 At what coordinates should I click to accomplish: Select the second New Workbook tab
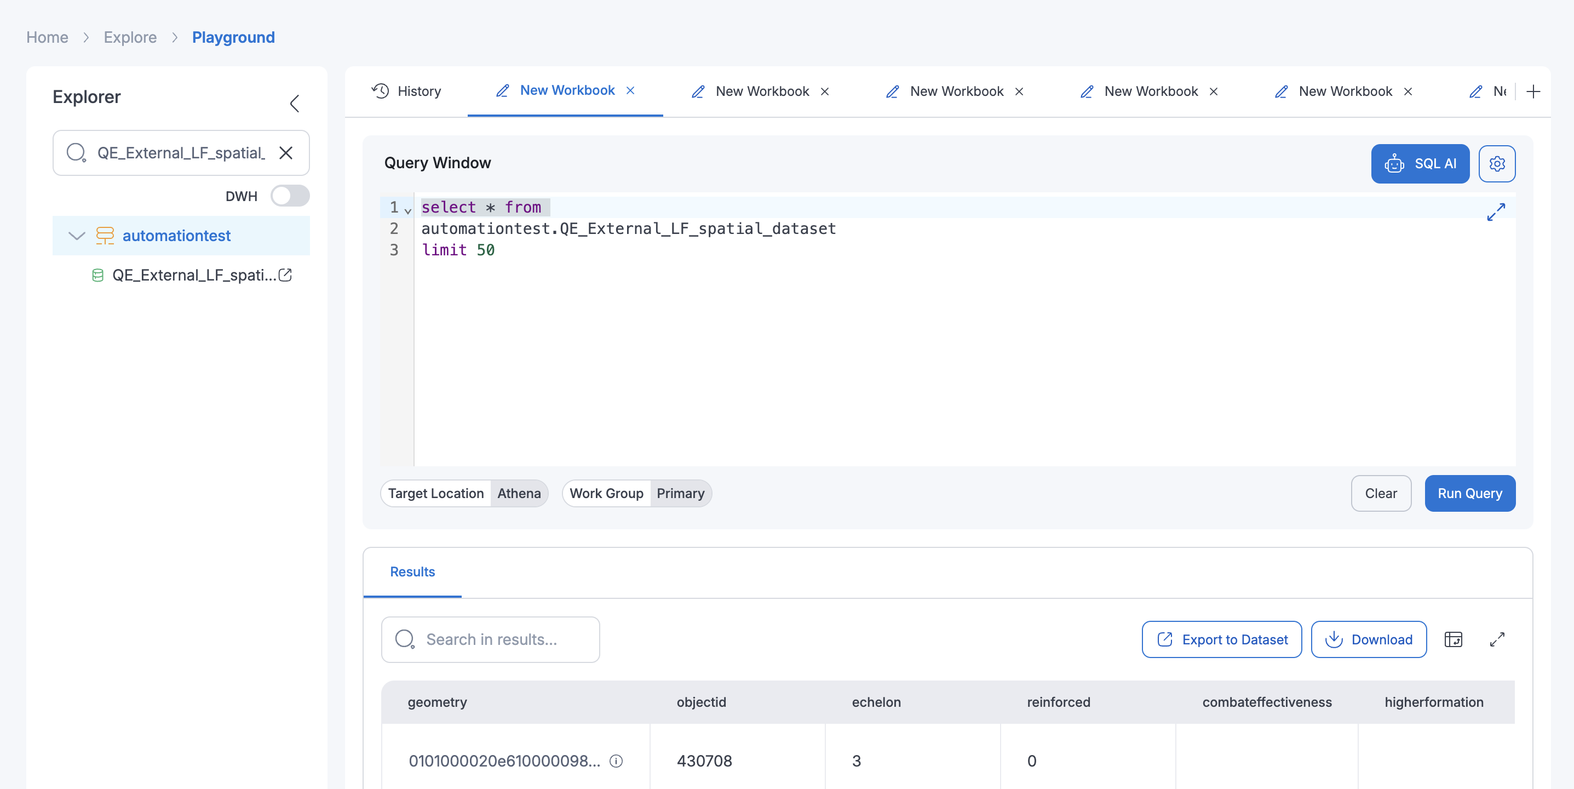[762, 90]
